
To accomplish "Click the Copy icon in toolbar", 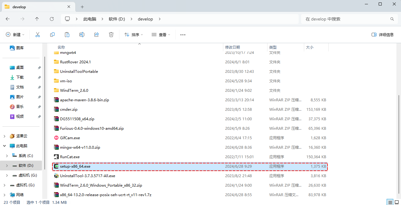I will tap(52, 35).
